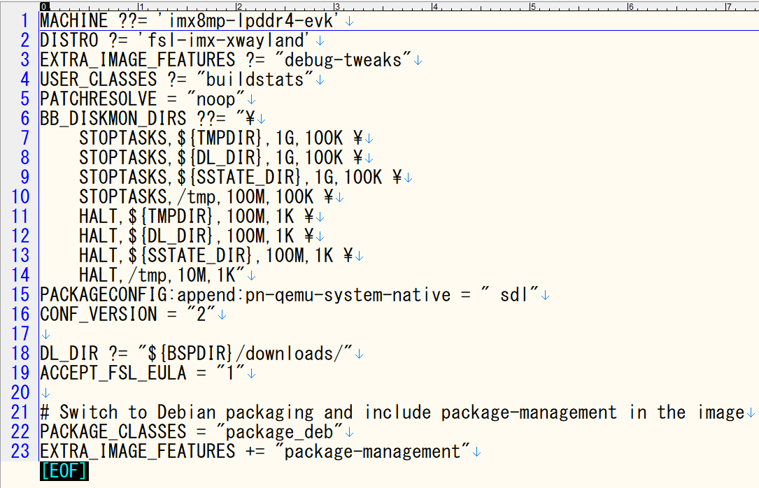
Task: Click the "buildstats" value text
Action: [254, 80]
